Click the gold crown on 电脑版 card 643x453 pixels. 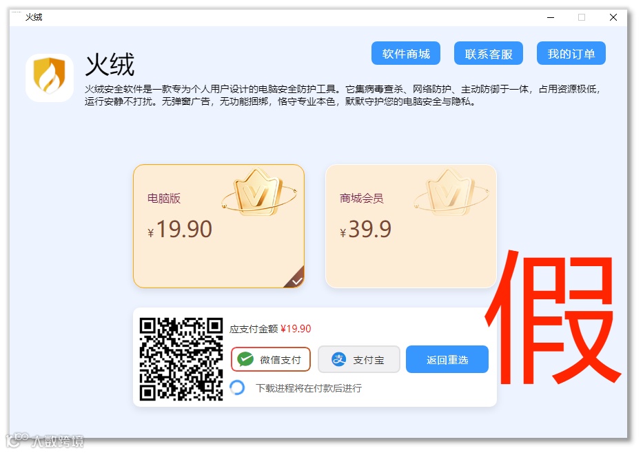point(259,192)
